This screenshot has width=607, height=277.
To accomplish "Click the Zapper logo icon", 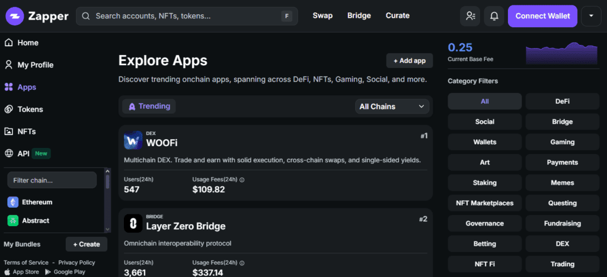I will coord(15,16).
